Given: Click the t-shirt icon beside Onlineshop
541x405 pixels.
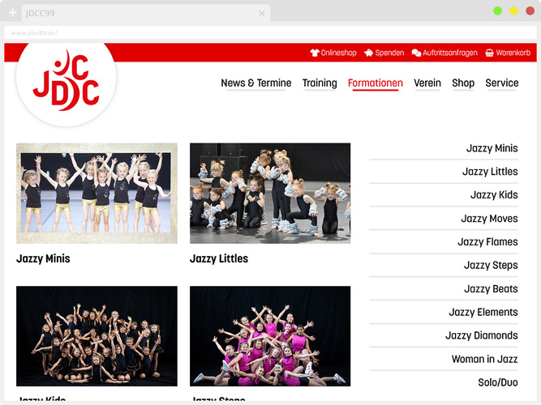Looking at the screenshot, I should [314, 53].
